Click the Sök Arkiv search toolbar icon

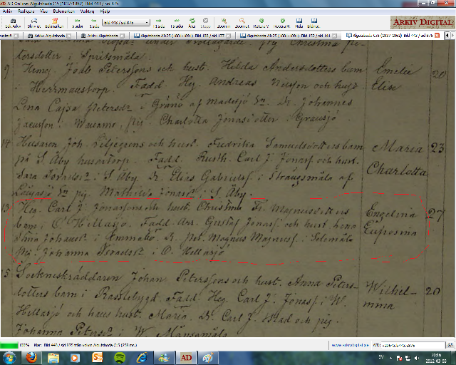11,22
